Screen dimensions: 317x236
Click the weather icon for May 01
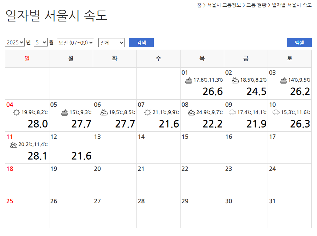click(189, 80)
